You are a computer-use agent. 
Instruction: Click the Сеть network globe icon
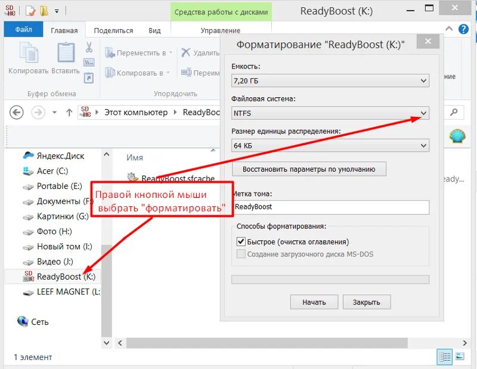point(23,321)
